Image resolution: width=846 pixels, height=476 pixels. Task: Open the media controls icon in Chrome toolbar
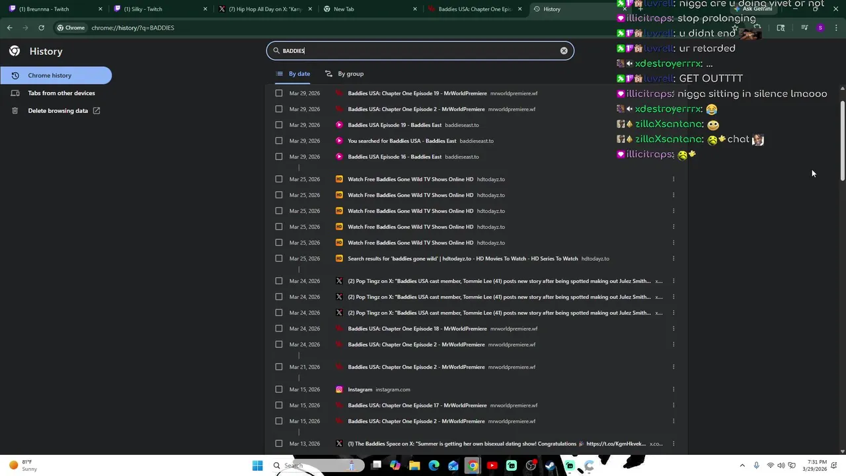tap(804, 28)
